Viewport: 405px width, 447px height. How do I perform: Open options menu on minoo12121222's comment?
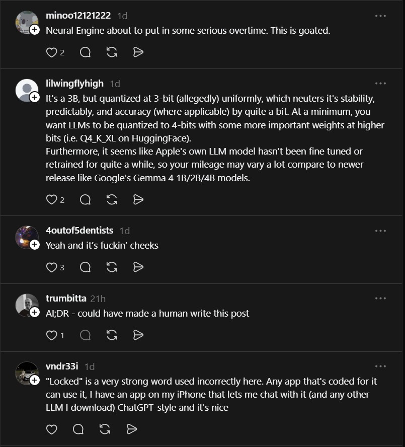(380, 16)
